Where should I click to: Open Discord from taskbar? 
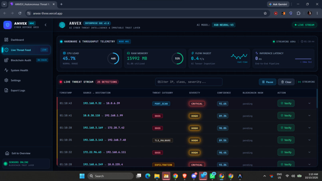point(194,176)
